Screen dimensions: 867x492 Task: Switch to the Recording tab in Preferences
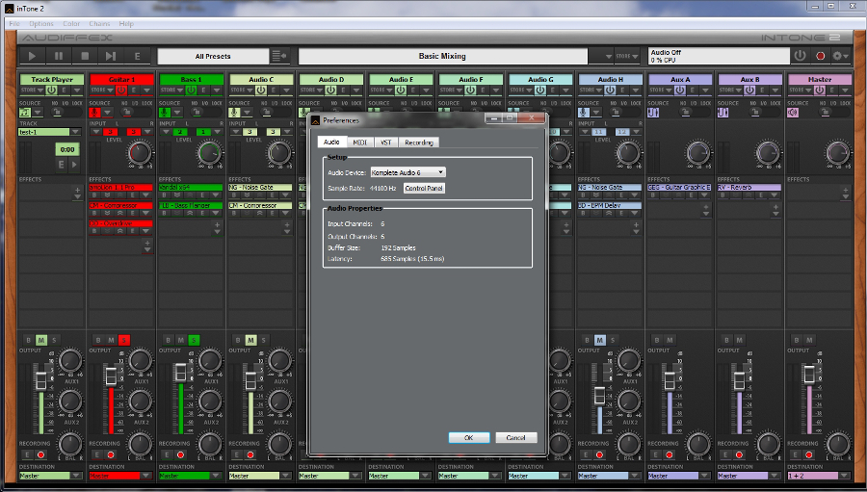click(x=419, y=142)
